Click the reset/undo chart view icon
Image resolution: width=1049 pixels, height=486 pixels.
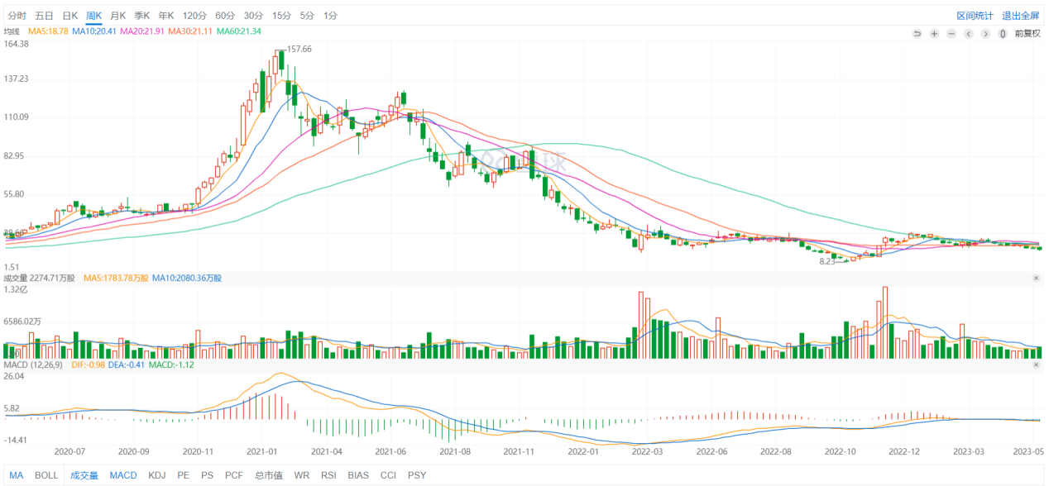click(x=917, y=33)
